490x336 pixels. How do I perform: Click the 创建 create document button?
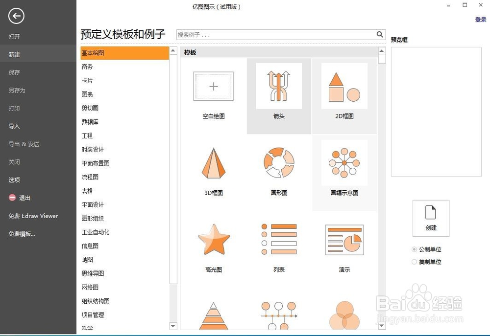431,218
